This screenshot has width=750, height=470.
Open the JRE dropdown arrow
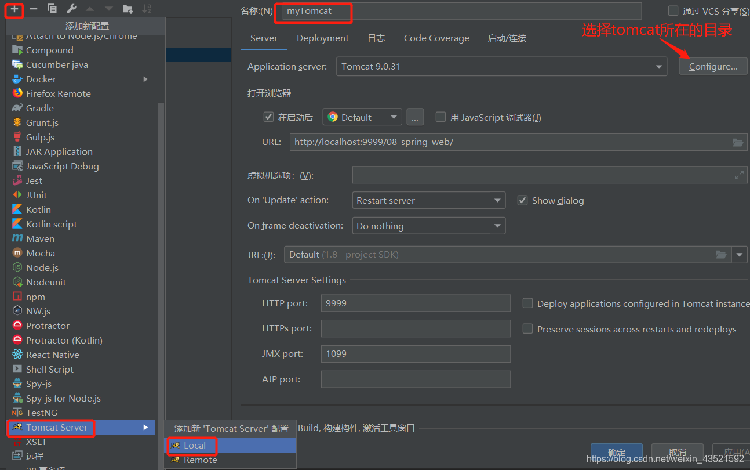pyautogui.click(x=740, y=255)
